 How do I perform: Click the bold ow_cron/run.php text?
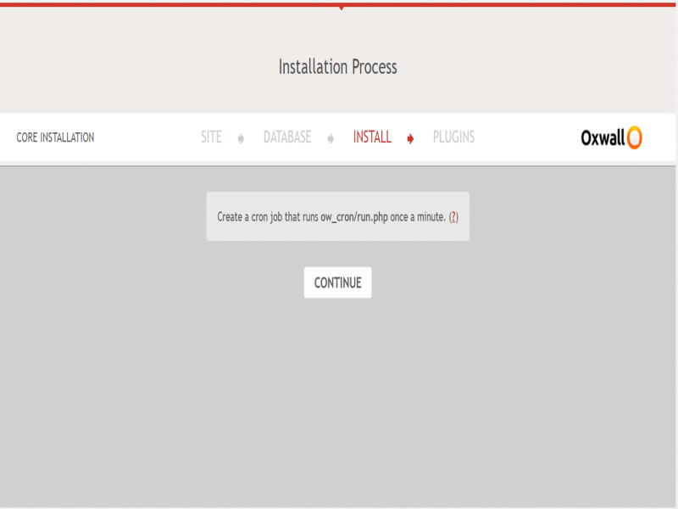(353, 216)
